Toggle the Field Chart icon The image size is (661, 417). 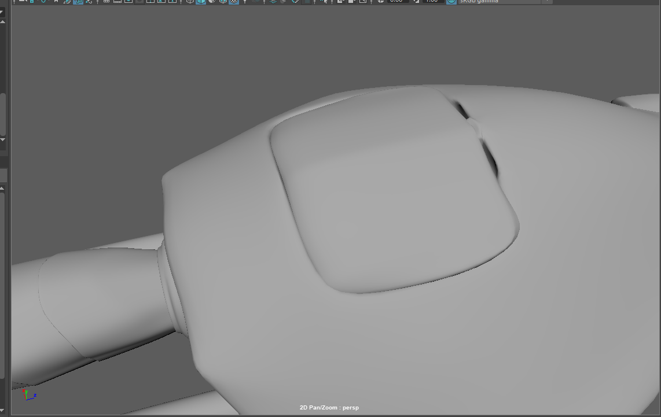point(150,1)
